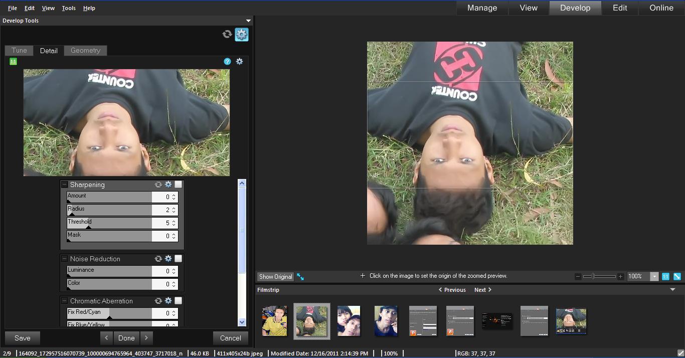
Task: Click the Luminance slider track
Action: point(109,271)
